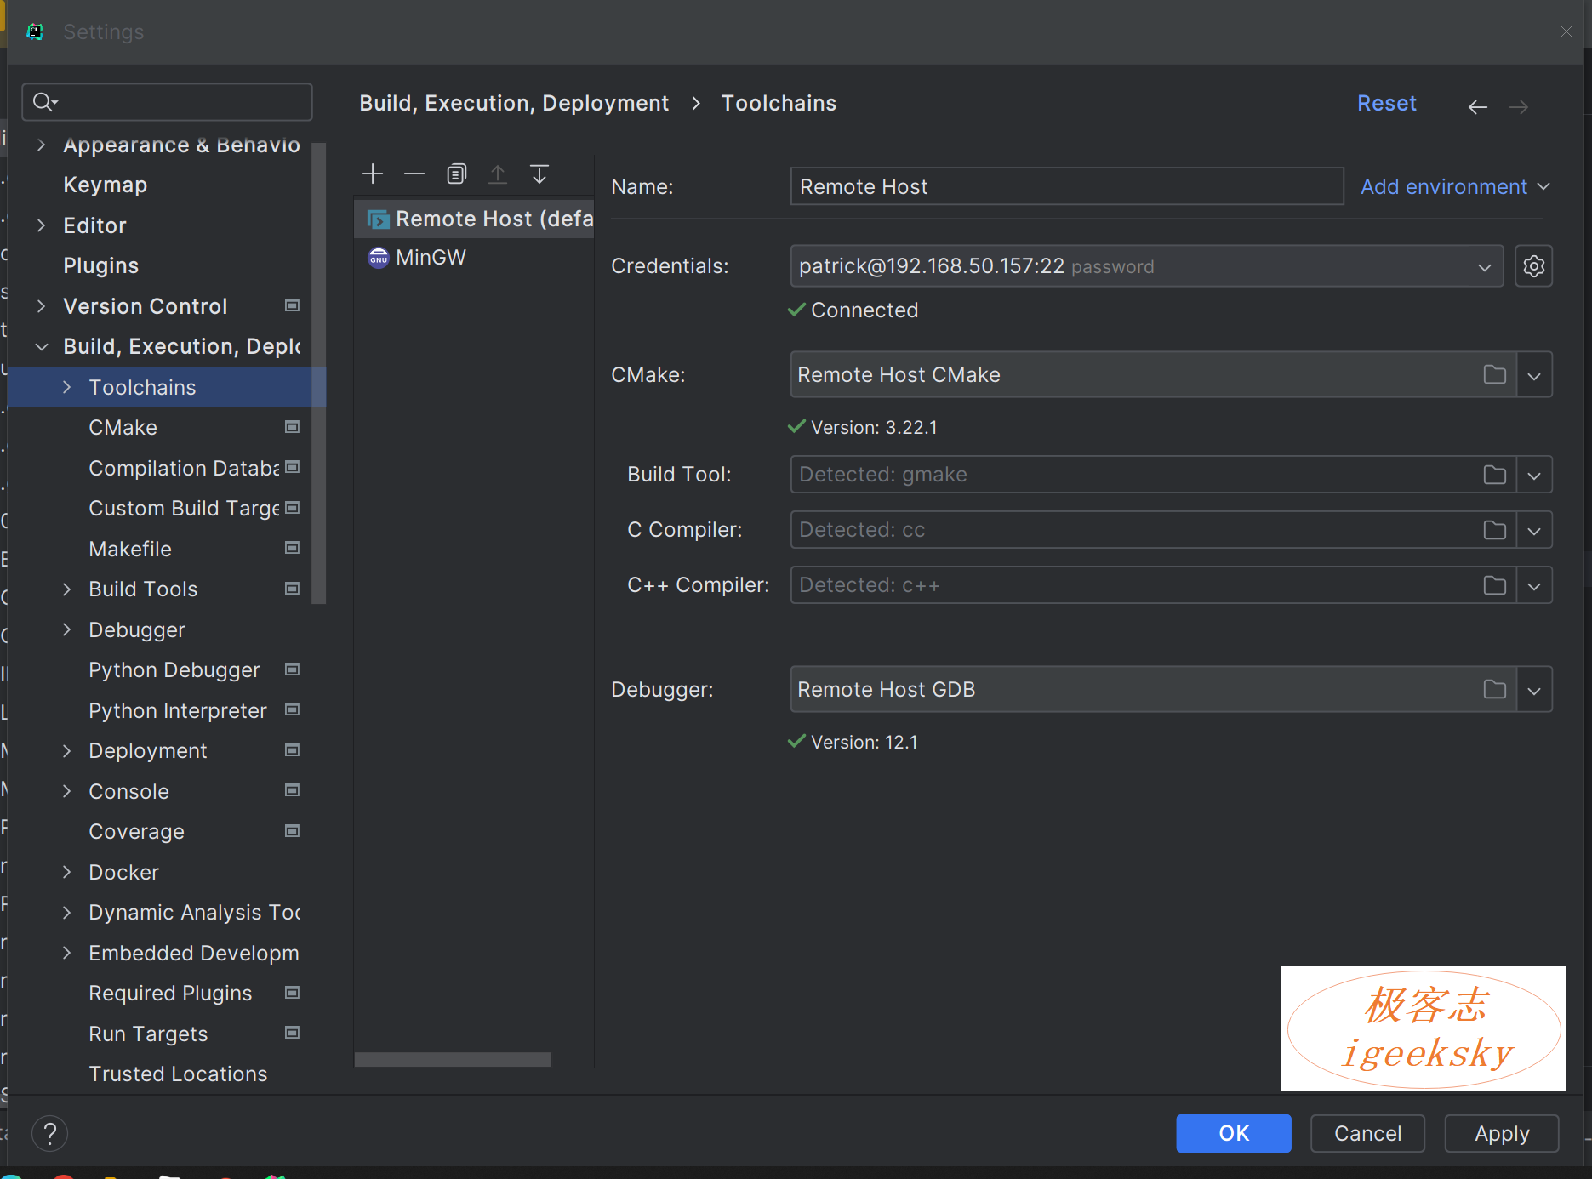
Task: Browse for Debugger path folder icon
Action: pyautogui.click(x=1494, y=690)
